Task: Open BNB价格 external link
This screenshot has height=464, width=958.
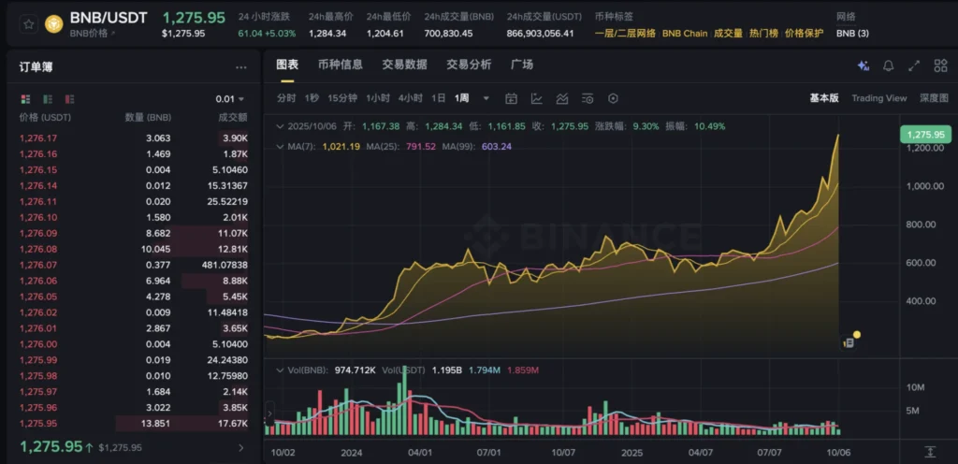Action: point(93,33)
